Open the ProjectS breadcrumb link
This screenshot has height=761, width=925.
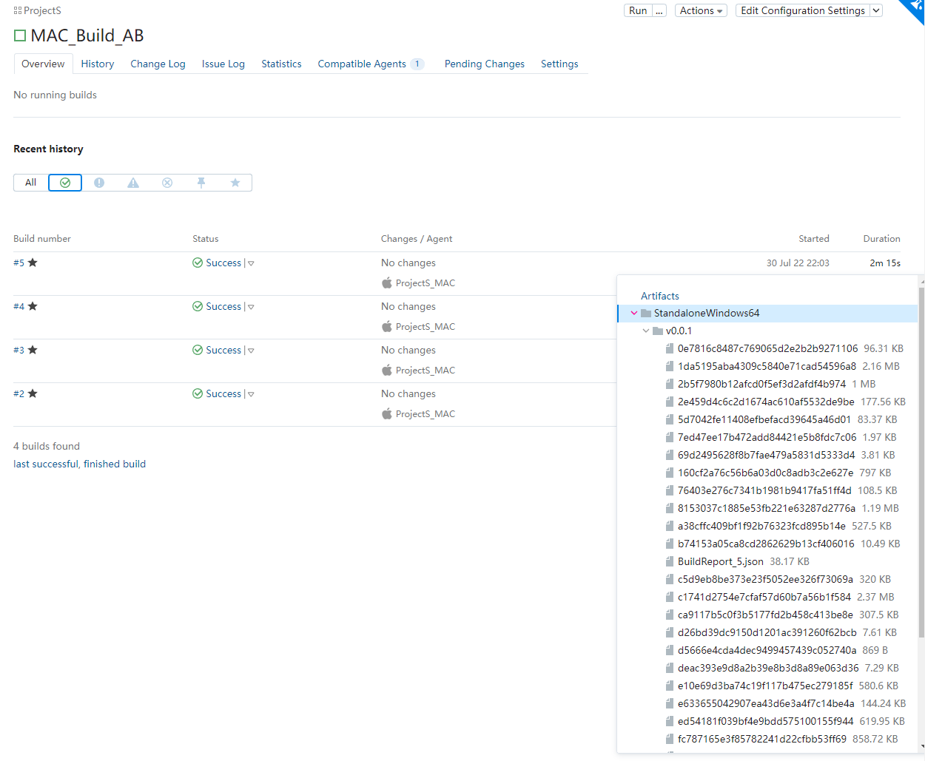[42, 10]
